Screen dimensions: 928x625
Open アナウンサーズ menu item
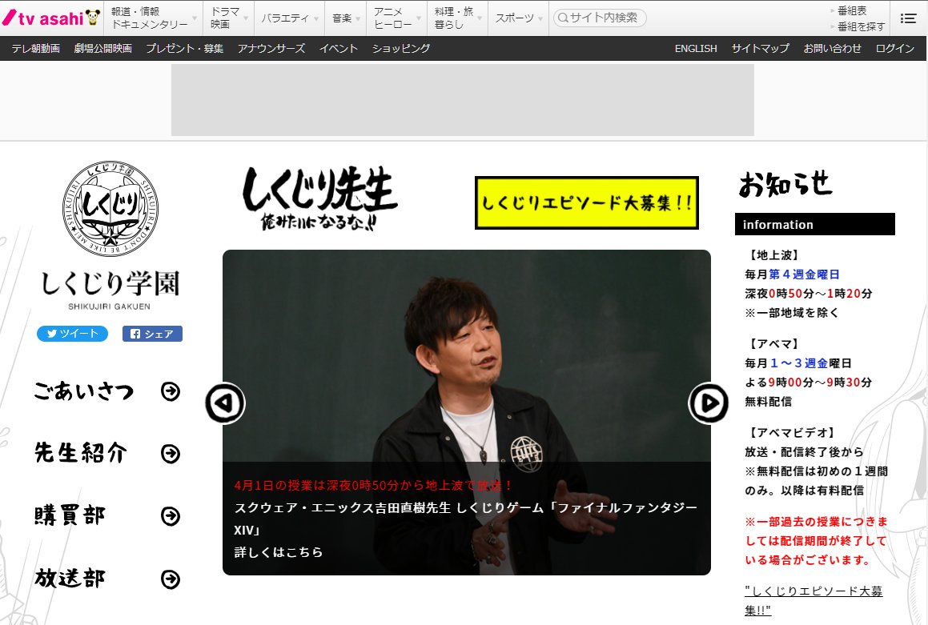pyautogui.click(x=271, y=49)
